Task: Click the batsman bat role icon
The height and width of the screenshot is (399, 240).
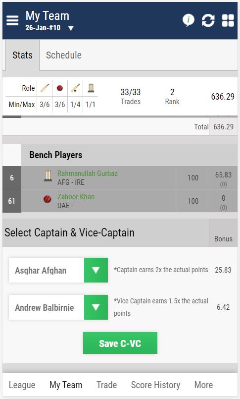Action: pos(45,88)
